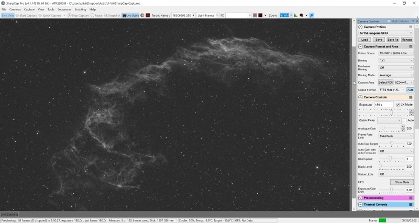Click the Load profile button
The width and height of the screenshot is (419, 223).
pyautogui.click(x=365, y=40)
